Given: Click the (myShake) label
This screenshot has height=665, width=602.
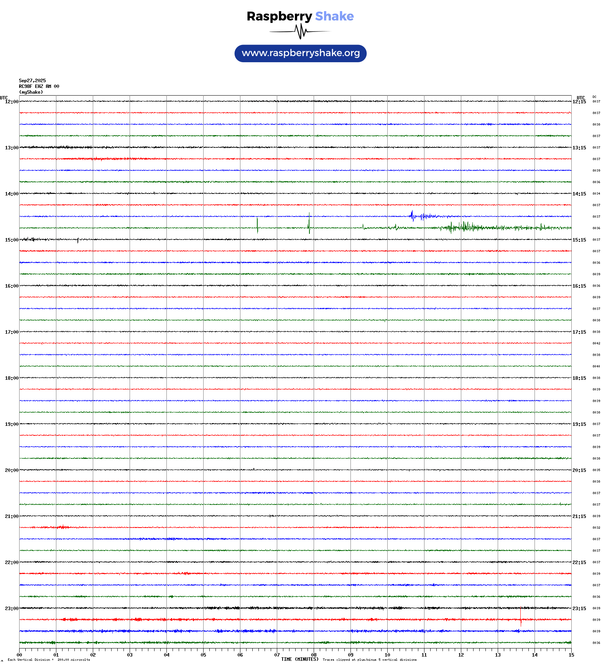Looking at the screenshot, I should [31, 92].
